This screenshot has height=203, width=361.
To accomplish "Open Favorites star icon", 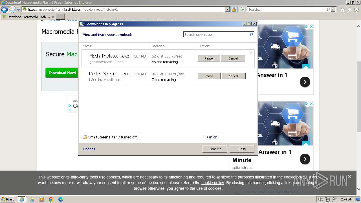I will [x=349, y=10].
